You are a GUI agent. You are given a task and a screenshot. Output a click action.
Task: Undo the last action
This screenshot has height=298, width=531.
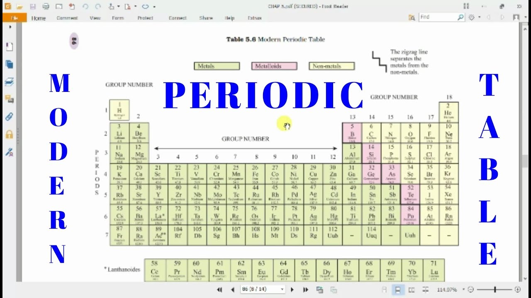point(85,7)
